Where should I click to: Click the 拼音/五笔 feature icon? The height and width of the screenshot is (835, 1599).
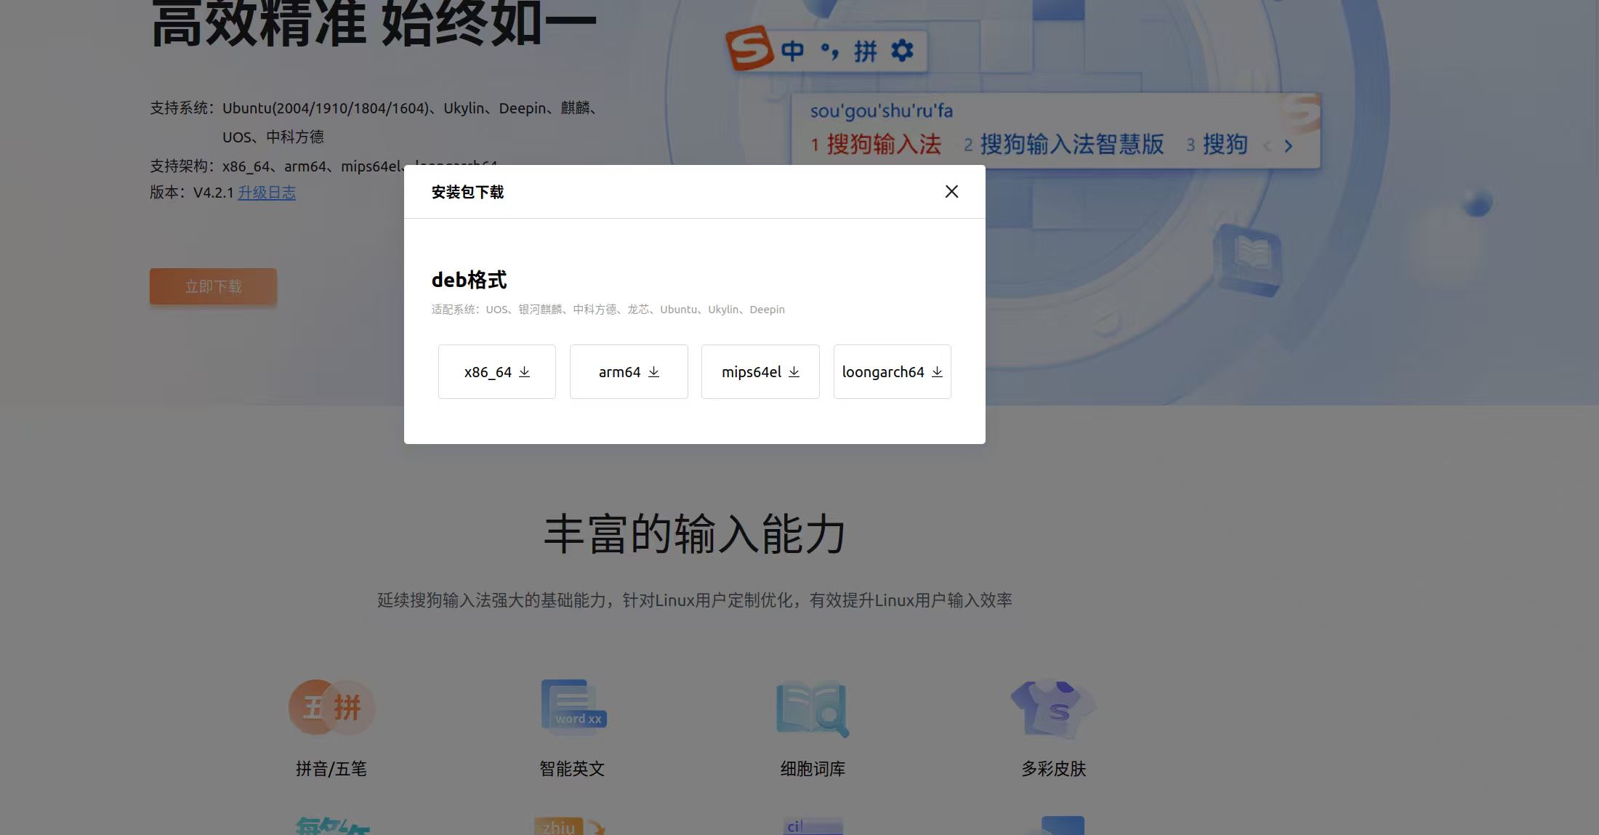[x=332, y=708]
